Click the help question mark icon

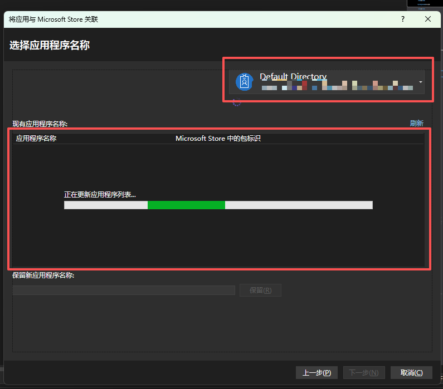tap(403, 19)
